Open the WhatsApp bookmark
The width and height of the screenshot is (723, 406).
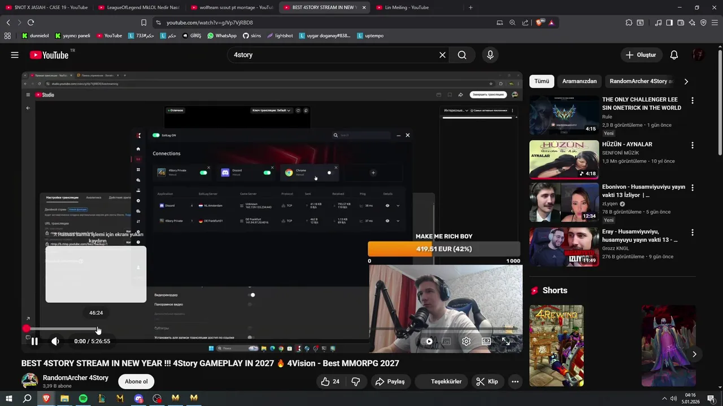(222, 36)
